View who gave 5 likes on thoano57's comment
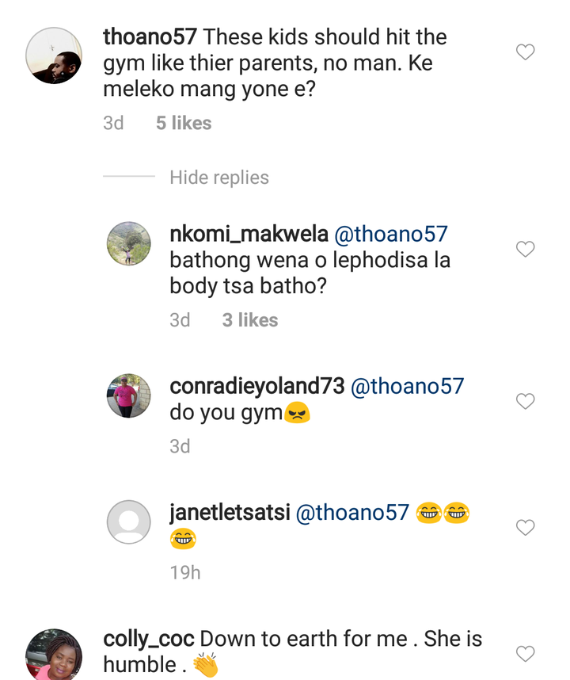Image resolution: width=570 pixels, height=680 pixels. (184, 123)
